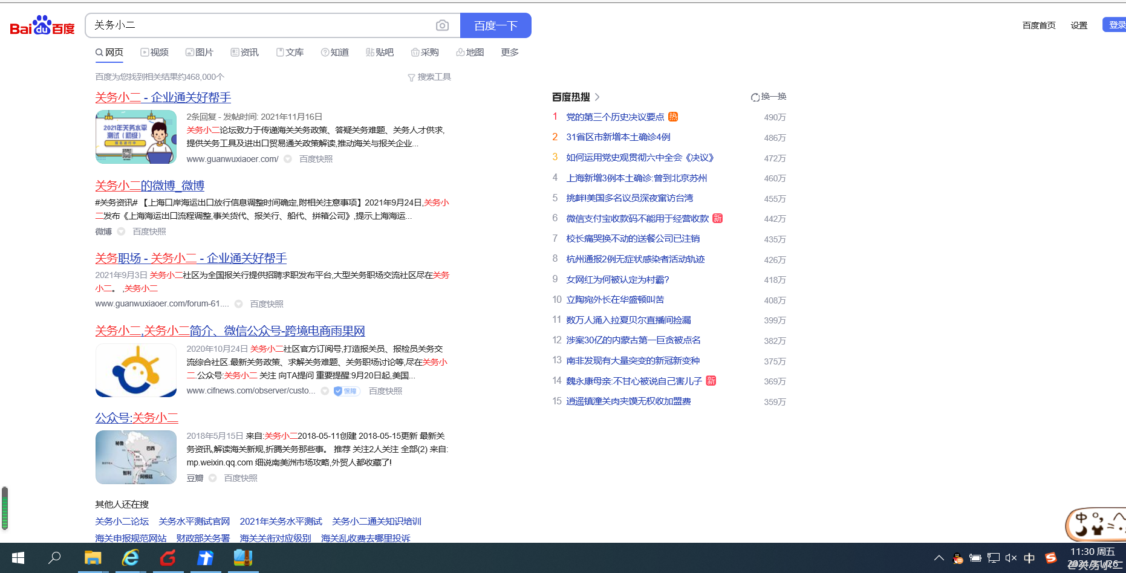Open result 关务小二简介、微信公众号-跨境电商雨果网
The height and width of the screenshot is (573, 1126).
pos(230,331)
